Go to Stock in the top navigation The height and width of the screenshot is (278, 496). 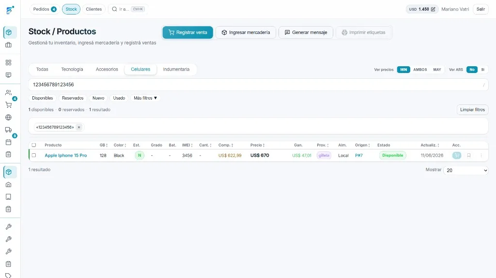71,9
